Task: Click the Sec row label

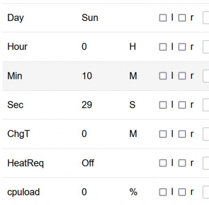Action: [x=15, y=105]
